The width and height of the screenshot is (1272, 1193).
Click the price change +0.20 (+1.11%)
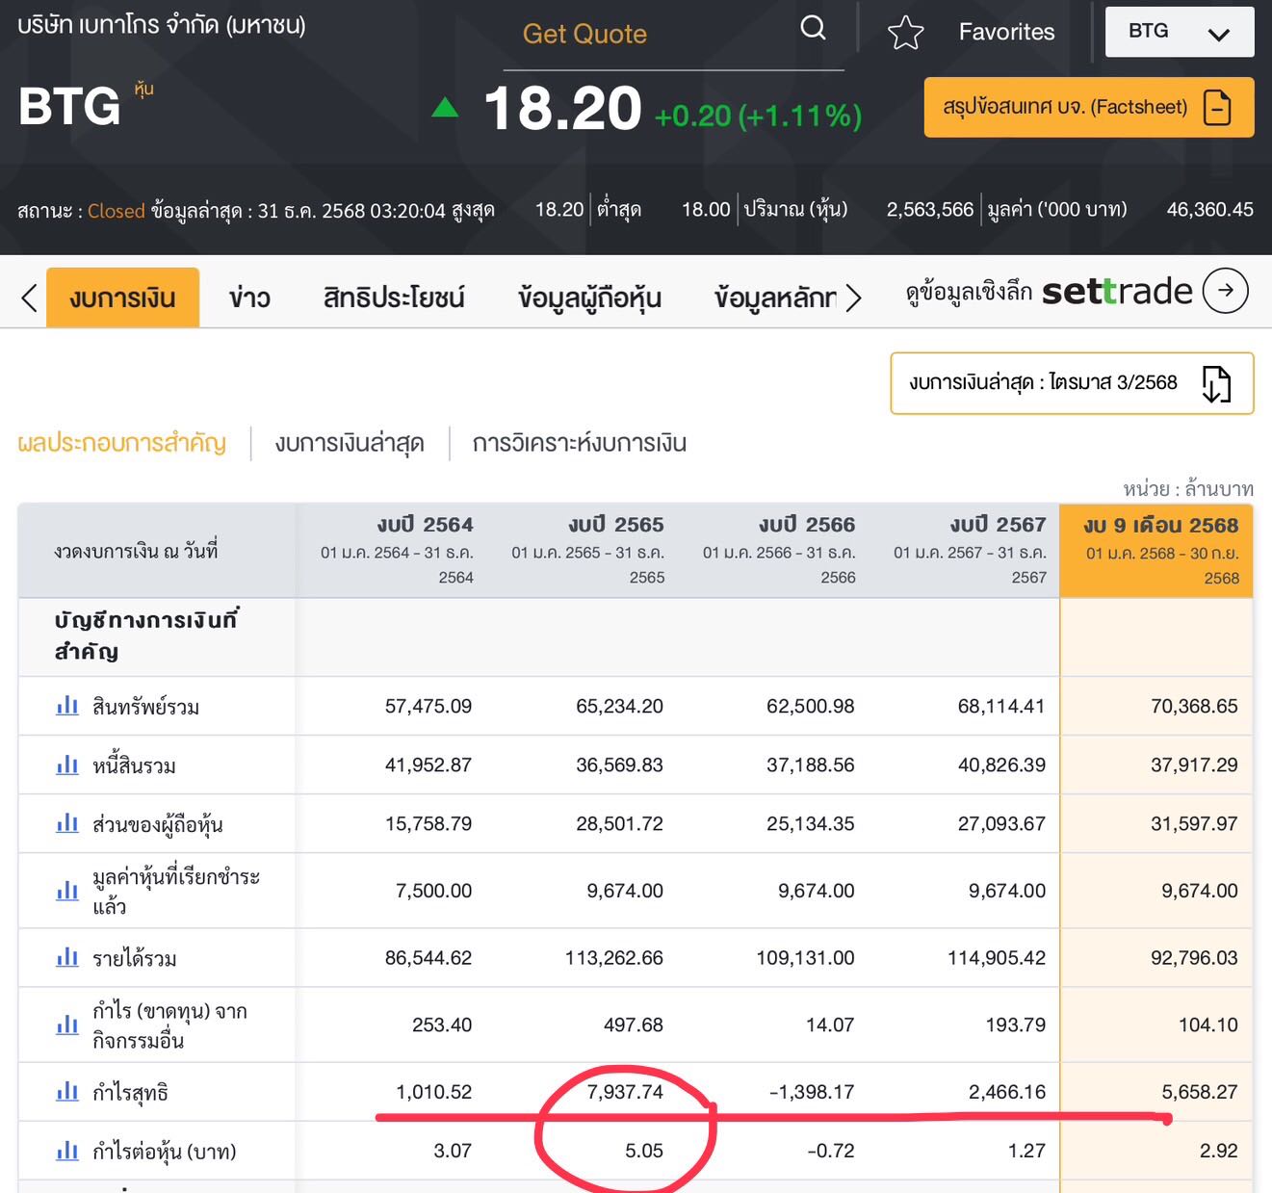[758, 116]
